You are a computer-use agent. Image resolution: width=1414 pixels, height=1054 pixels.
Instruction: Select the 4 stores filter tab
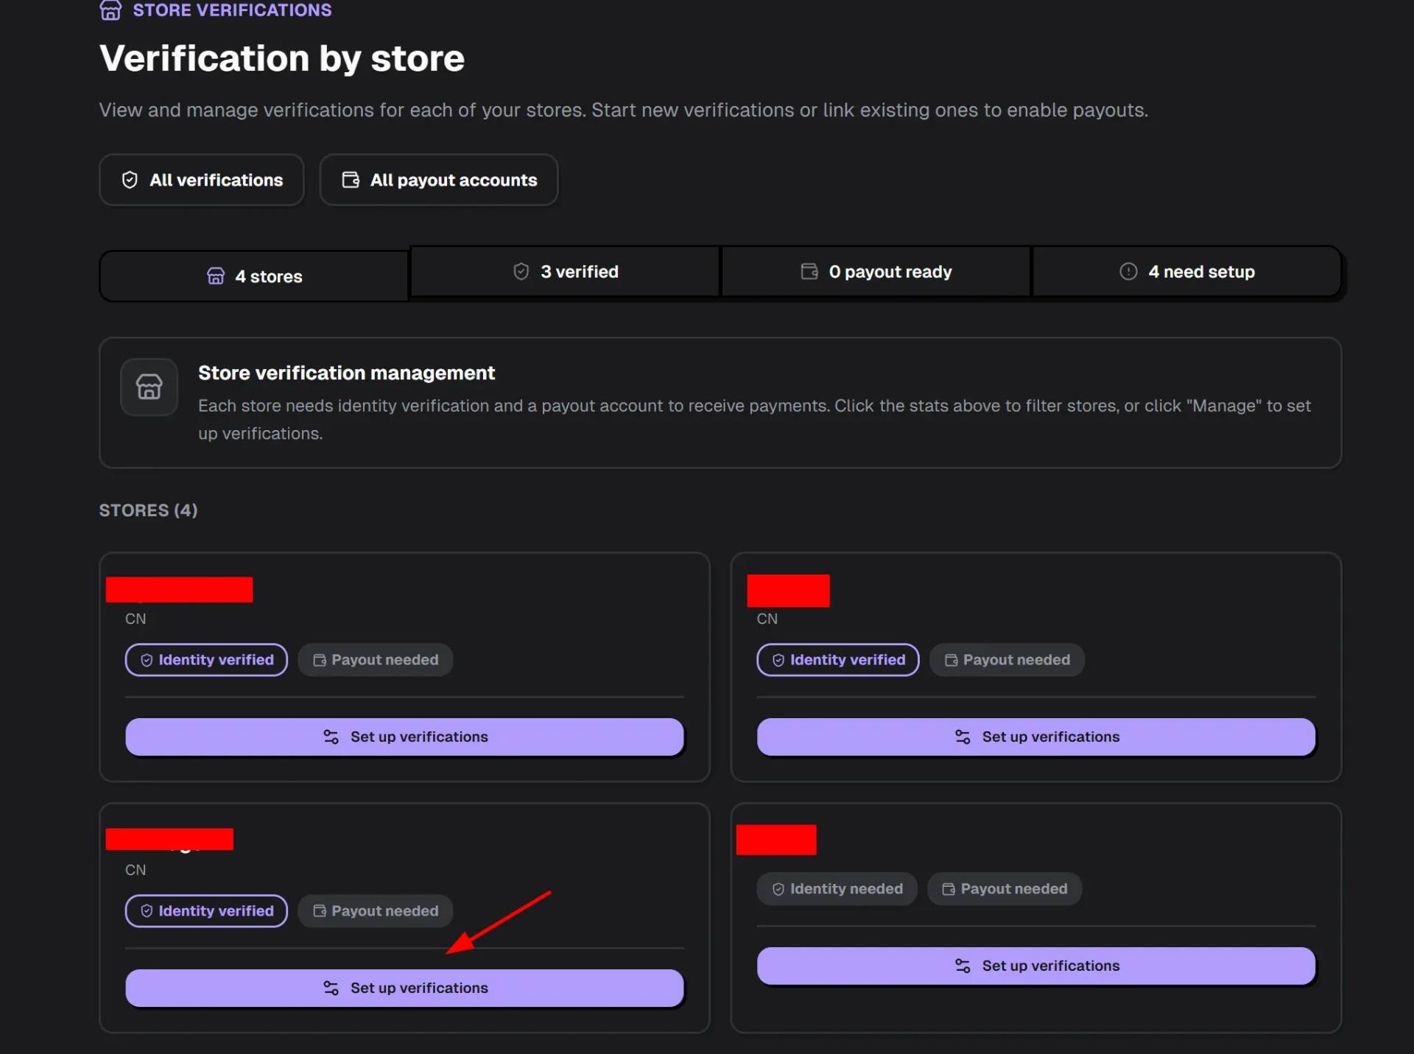click(254, 276)
